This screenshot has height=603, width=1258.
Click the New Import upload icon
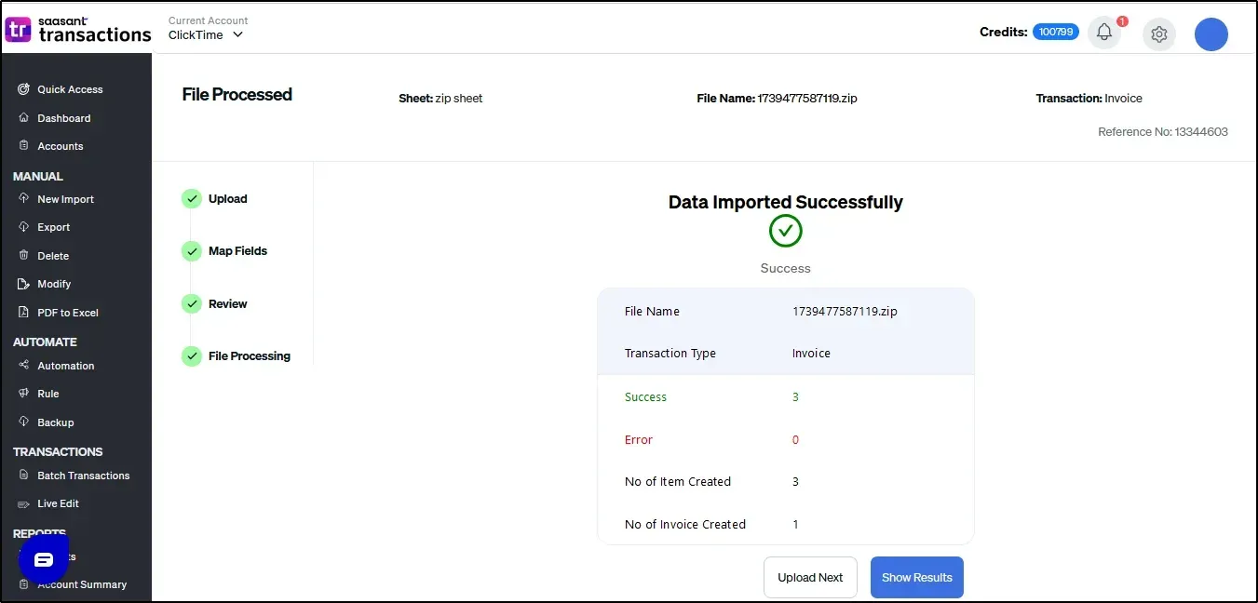[x=23, y=199]
